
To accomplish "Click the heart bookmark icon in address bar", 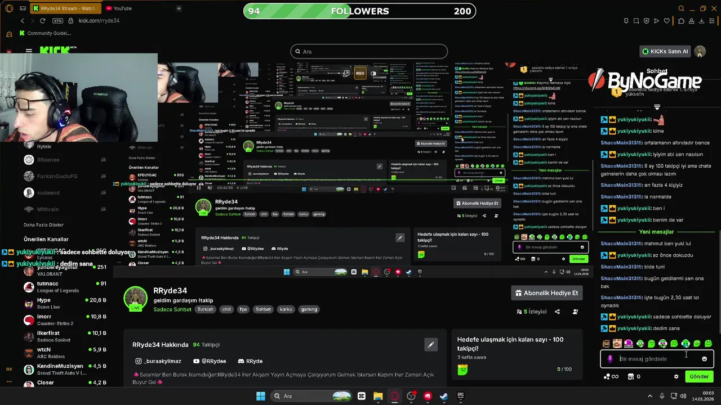I will [667, 21].
